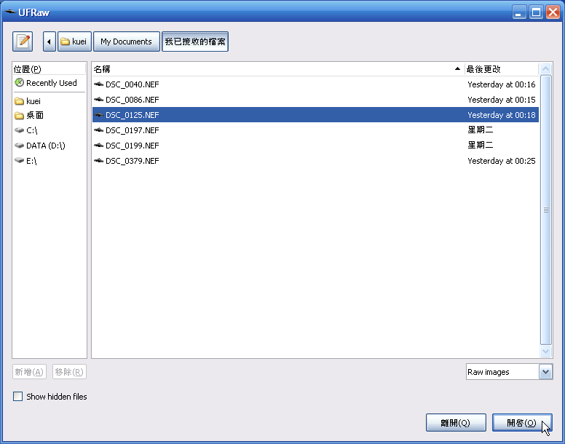The width and height of the screenshot is (565, 444).
Task: Select DATA (D:\) drive
Action: pos(50,146)
